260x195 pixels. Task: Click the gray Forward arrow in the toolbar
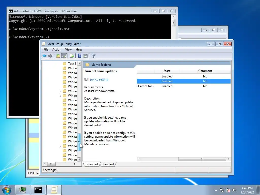click(50, 56)
